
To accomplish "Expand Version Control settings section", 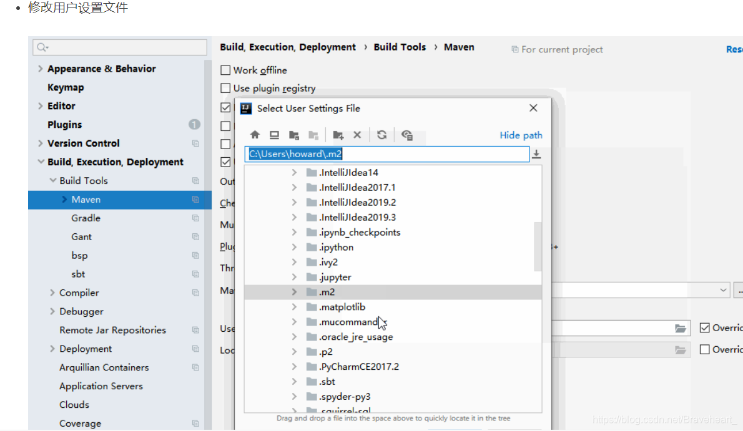I will pyautogui.click(x=41, y=143).
